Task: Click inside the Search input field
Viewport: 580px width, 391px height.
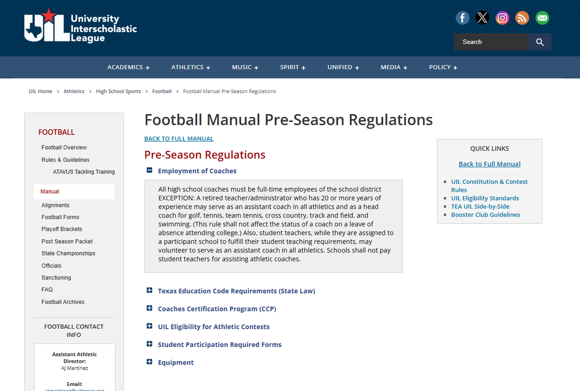Action: pyautogui.click(x=491, y=42)
